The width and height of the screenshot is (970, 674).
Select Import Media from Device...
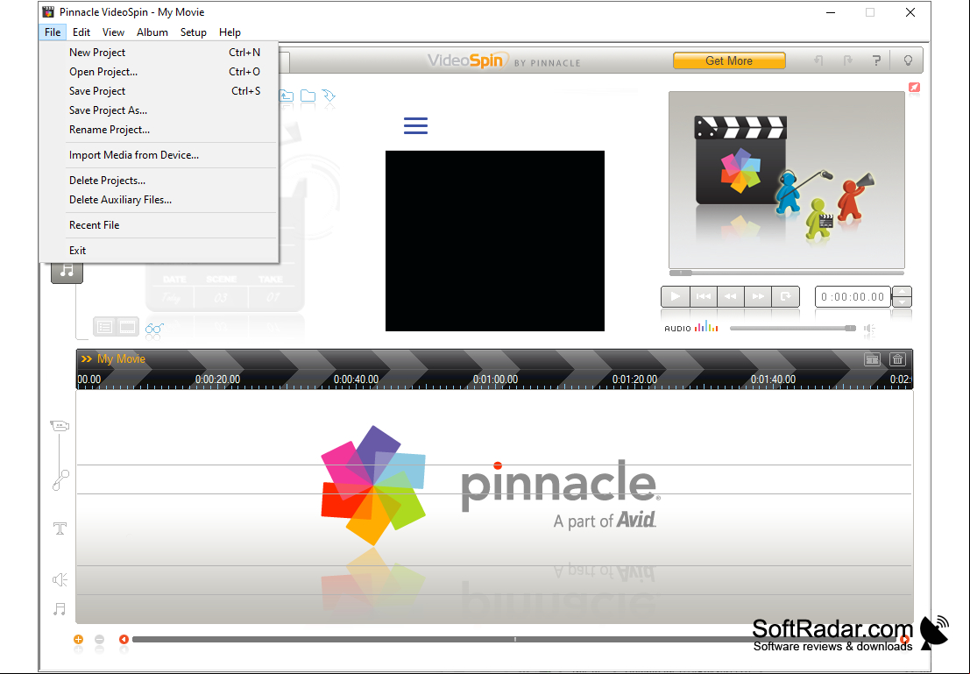[x=159, y=155]
